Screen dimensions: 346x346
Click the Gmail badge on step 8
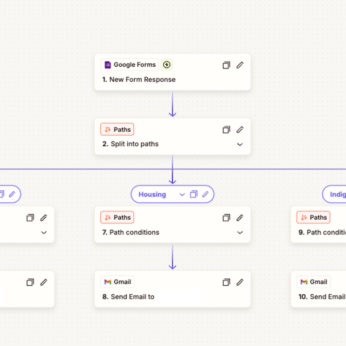click(117, 282)
